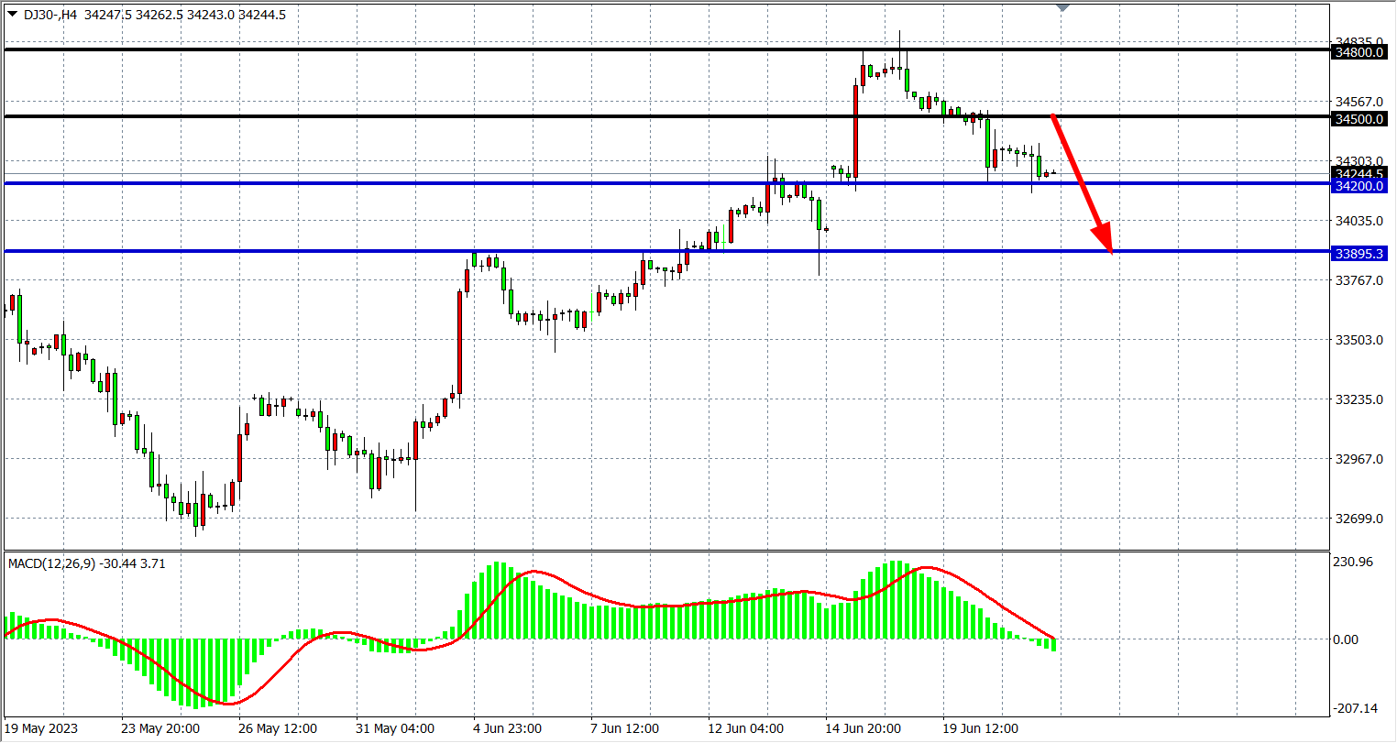The image size is (1397, 743).
Task: Click the 32699.0 price scale value
Action: pos(1360,519)
